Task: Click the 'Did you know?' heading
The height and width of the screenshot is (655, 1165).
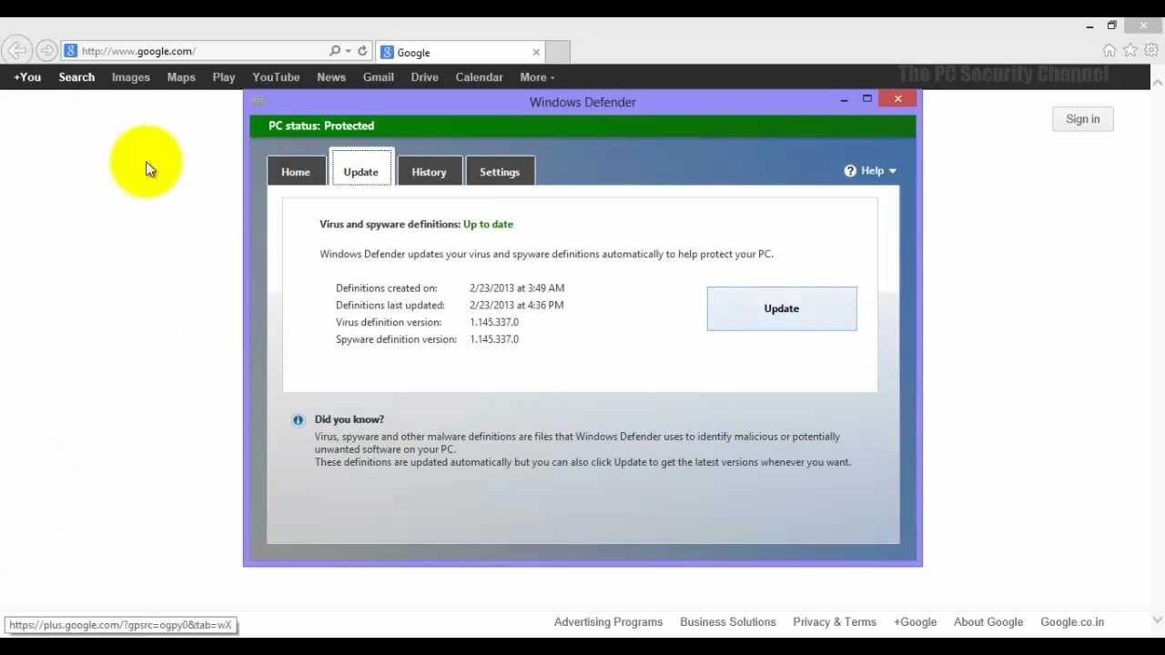Action: (x=349, y=419)
